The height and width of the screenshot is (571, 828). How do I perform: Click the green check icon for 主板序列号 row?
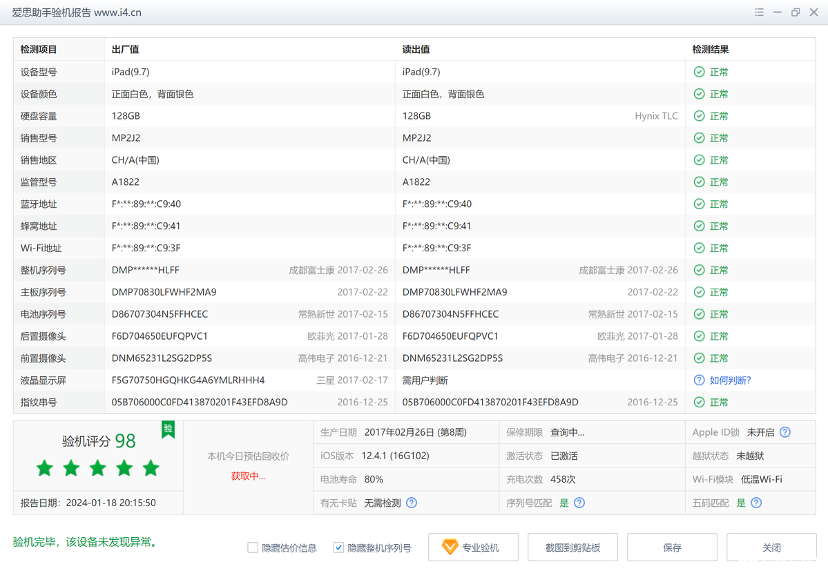(x=699, y=292)
